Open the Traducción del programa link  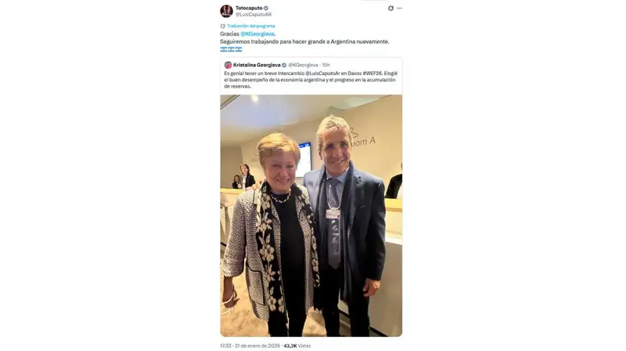250,26
